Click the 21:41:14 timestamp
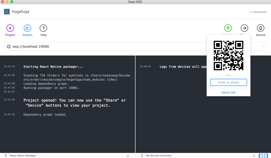 click(9, 66)
